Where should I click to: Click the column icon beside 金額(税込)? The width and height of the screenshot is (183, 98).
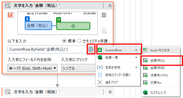[x=145, y=60]
